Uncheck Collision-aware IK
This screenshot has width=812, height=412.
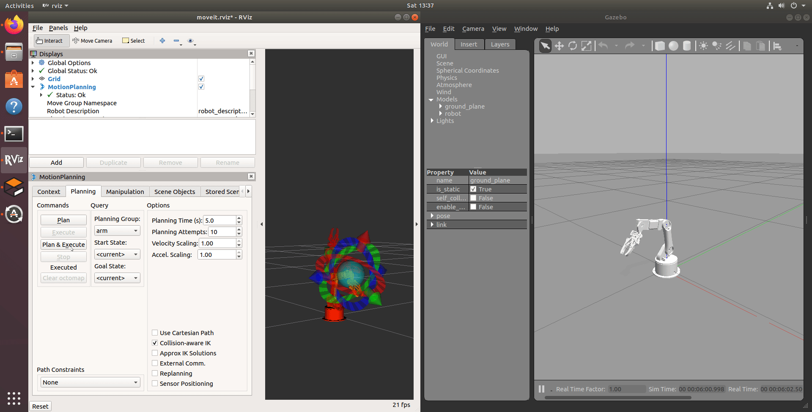click(x=155, y=343)
